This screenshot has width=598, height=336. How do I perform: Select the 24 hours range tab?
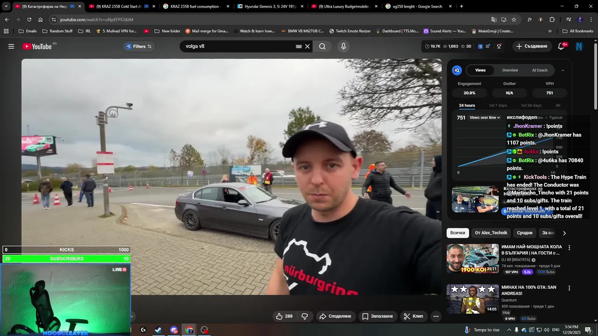[x=467, y=105]
